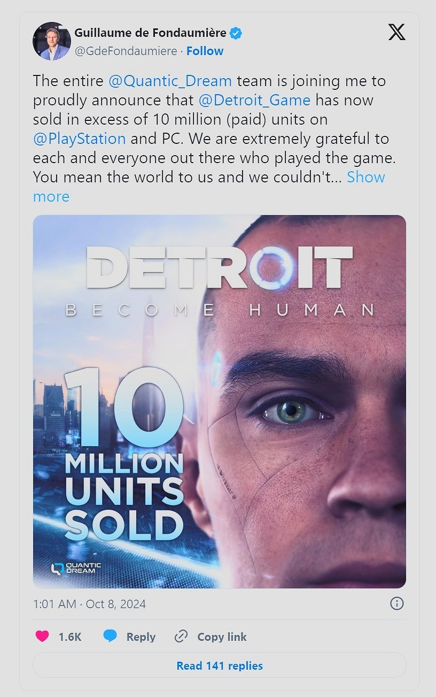Click the reply speech bubble icon
The height and width of the screenshot is (697, 436).
[110, 636]
